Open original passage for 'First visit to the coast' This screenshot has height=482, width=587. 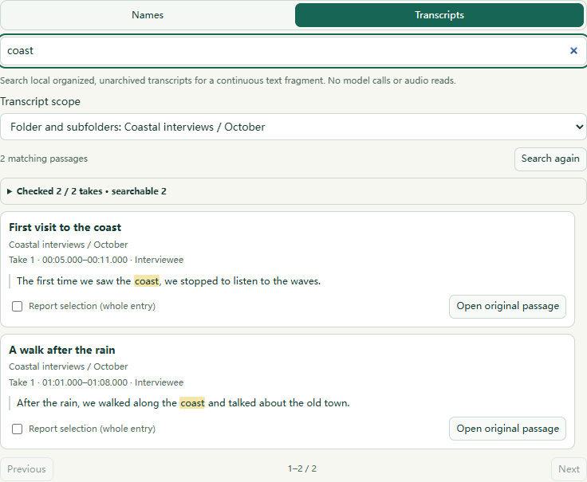(507, 306)
